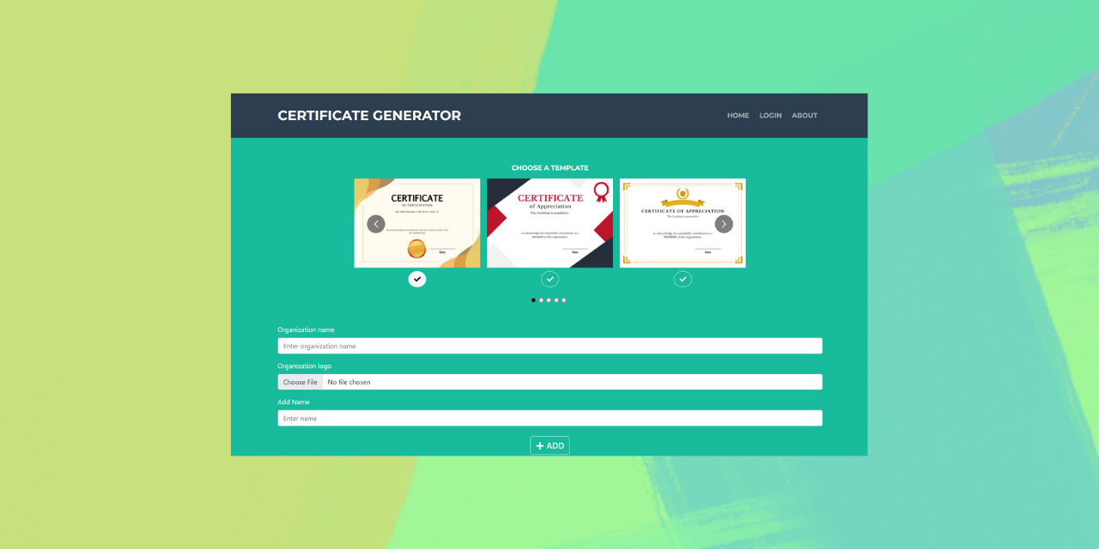The image size is (1099, 549).
Task: Select the gold participation template checkmark
Action: [417, 279]
